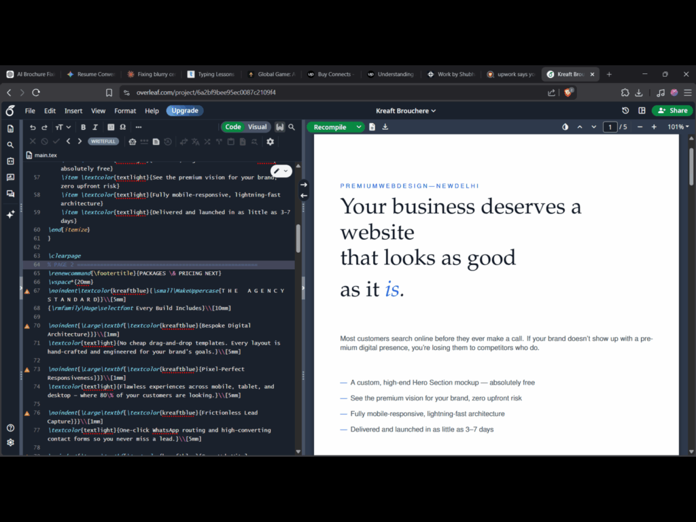Switch editor to Code mode

pyautogui.click(x=233, y=127)
